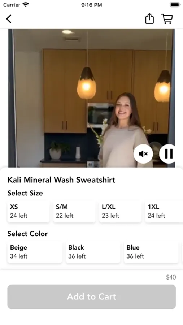
Task: Select size XS
Action: click(x=29, y=211)
